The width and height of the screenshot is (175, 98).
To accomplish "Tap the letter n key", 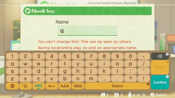I will 78,79.
